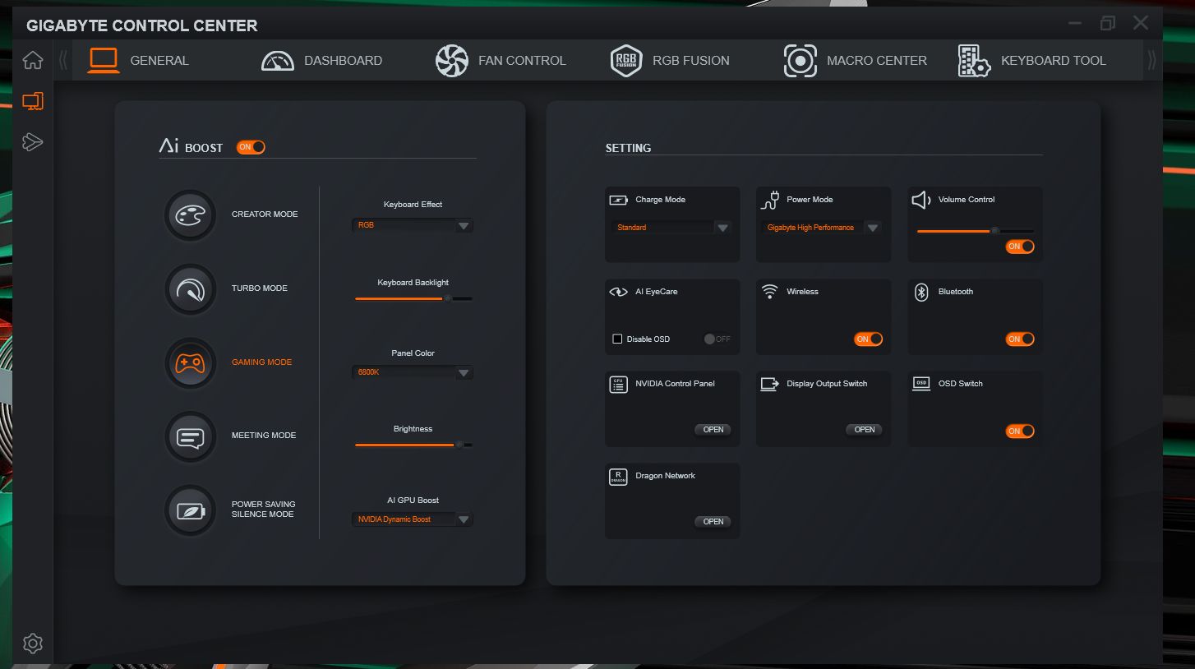Open the home icon in sidebar
Viewport: 1195px width, 669px height.
(x=33, y=61)
